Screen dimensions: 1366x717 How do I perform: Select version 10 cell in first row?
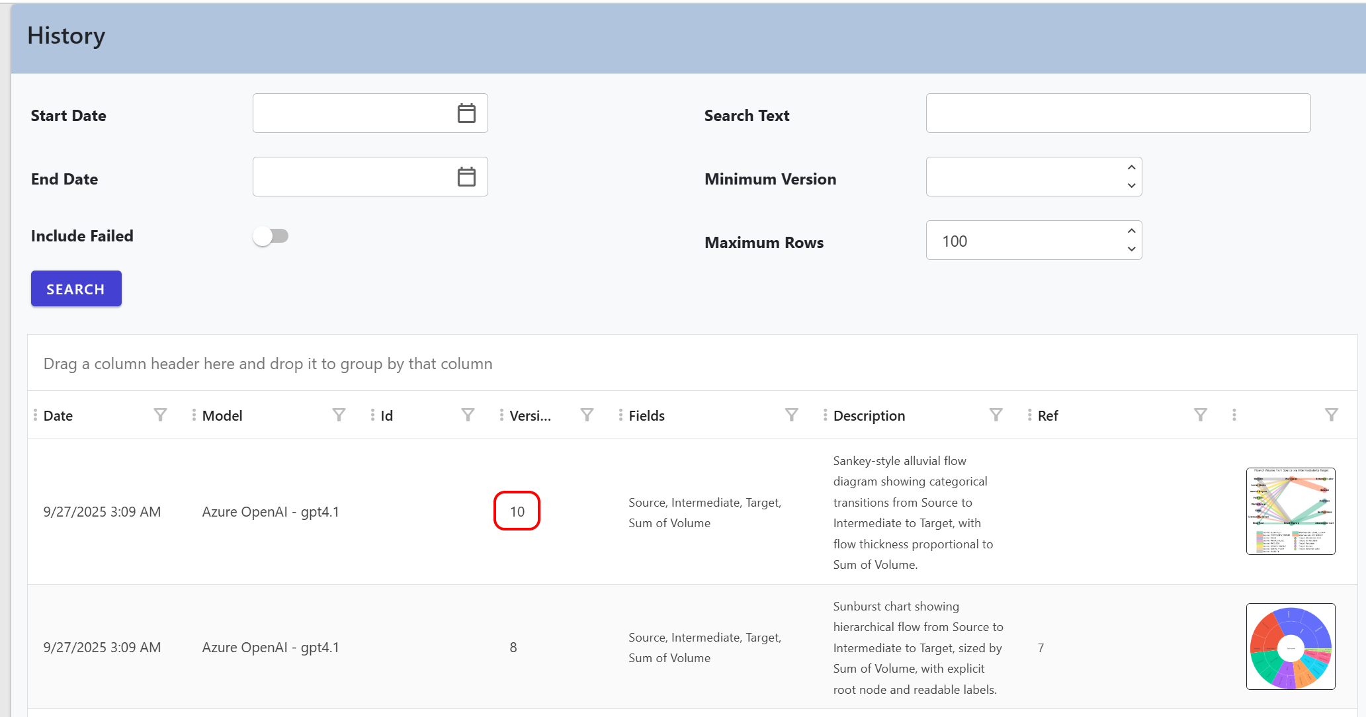[x=517, y=511]
